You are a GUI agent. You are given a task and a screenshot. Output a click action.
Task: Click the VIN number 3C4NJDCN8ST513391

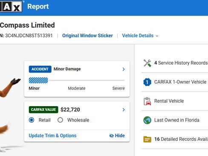pyautogui.click(x=29, y=35)
